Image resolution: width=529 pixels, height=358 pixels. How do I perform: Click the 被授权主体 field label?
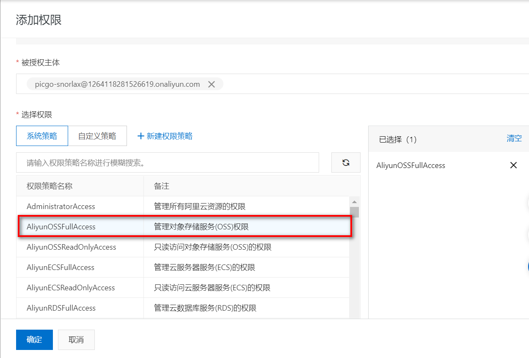[x=41, y=62]
